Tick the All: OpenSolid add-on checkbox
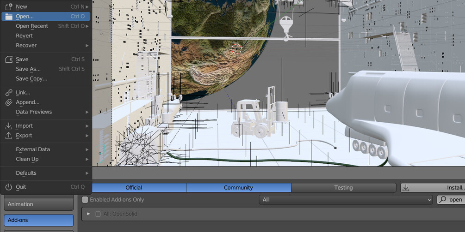The height and width of the screenshot is (232, 465). pos(98,214)
